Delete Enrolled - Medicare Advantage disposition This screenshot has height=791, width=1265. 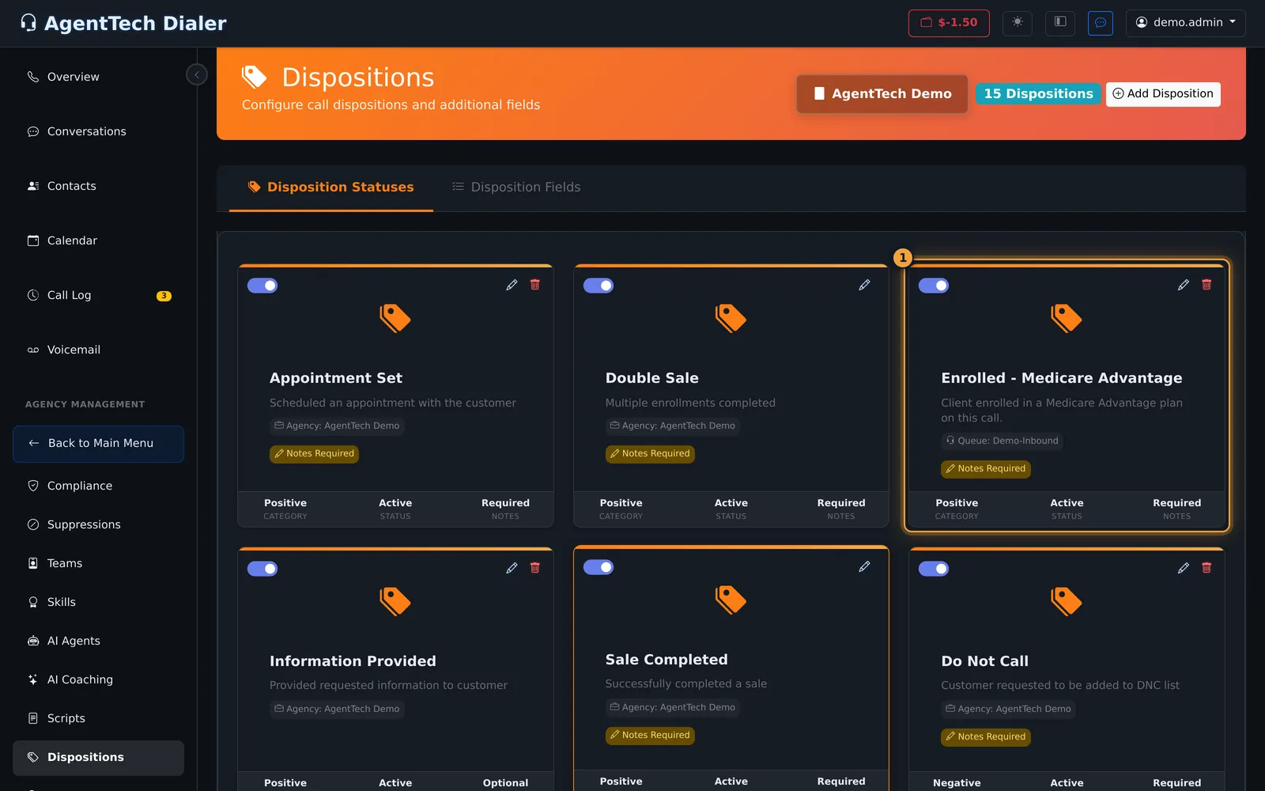pos(1206,285)
